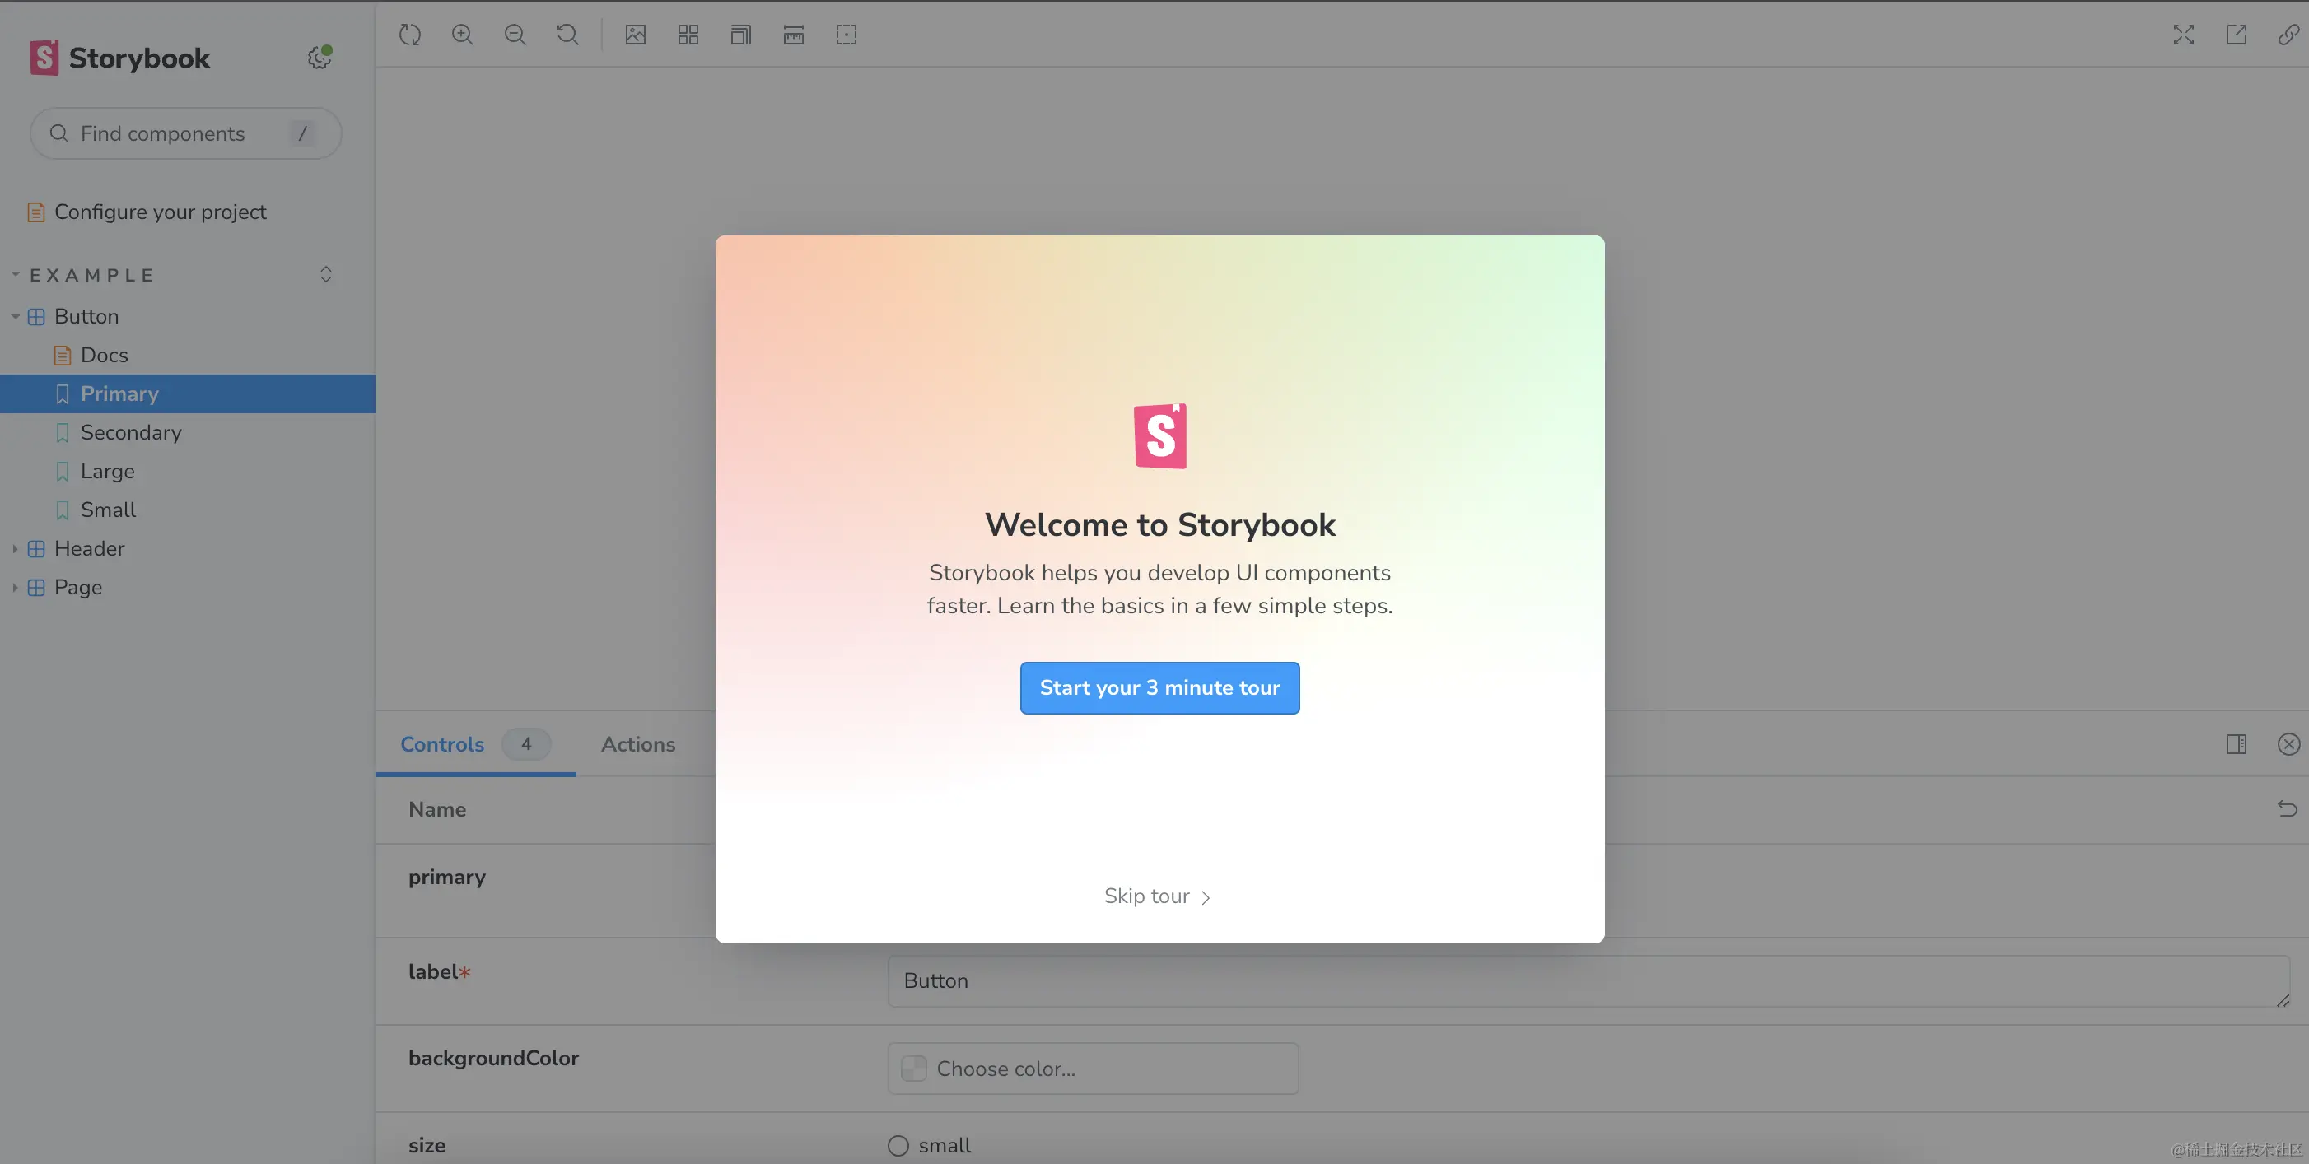Select the small size radio button

(898, 1145)
